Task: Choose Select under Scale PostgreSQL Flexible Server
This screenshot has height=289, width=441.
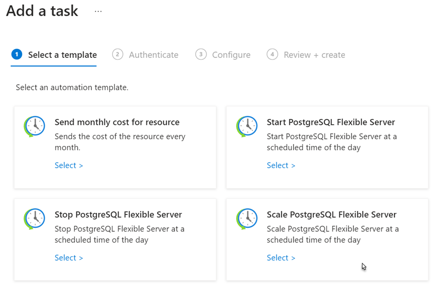Action: point(281,258)
